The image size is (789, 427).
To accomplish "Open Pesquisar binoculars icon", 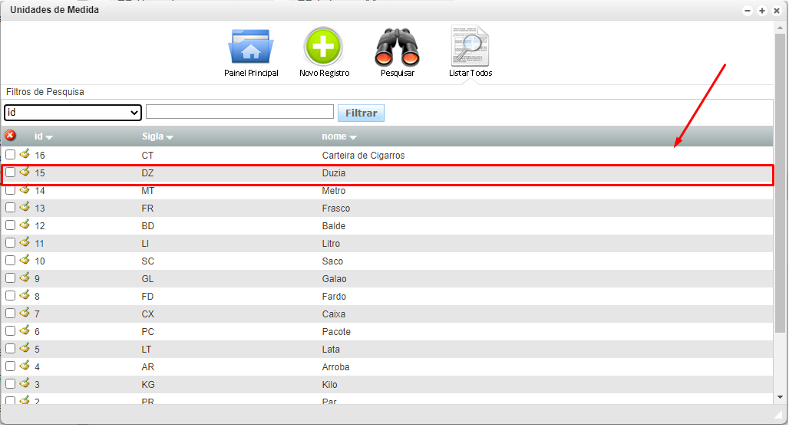I will pos(397,48).
